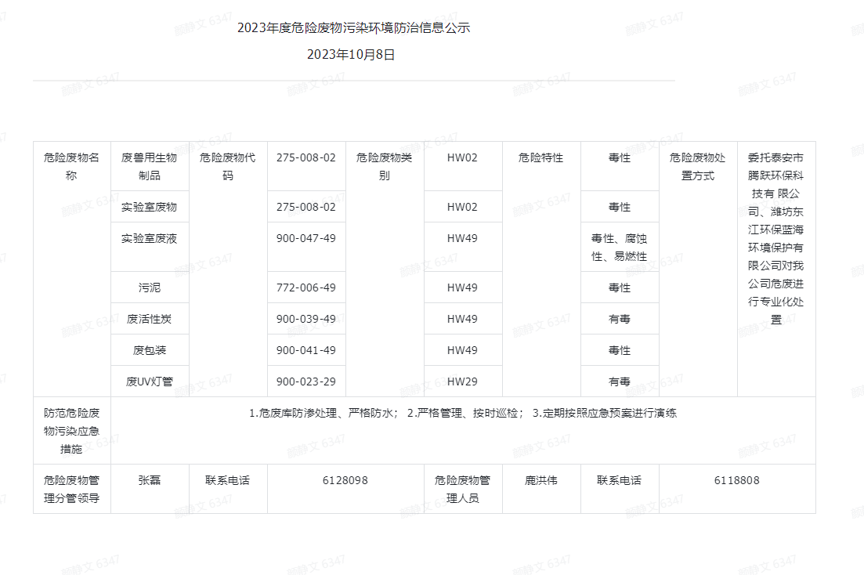Click the page title 2023年度危险废物污染环境防治信息公示

(x=353, y=28)
